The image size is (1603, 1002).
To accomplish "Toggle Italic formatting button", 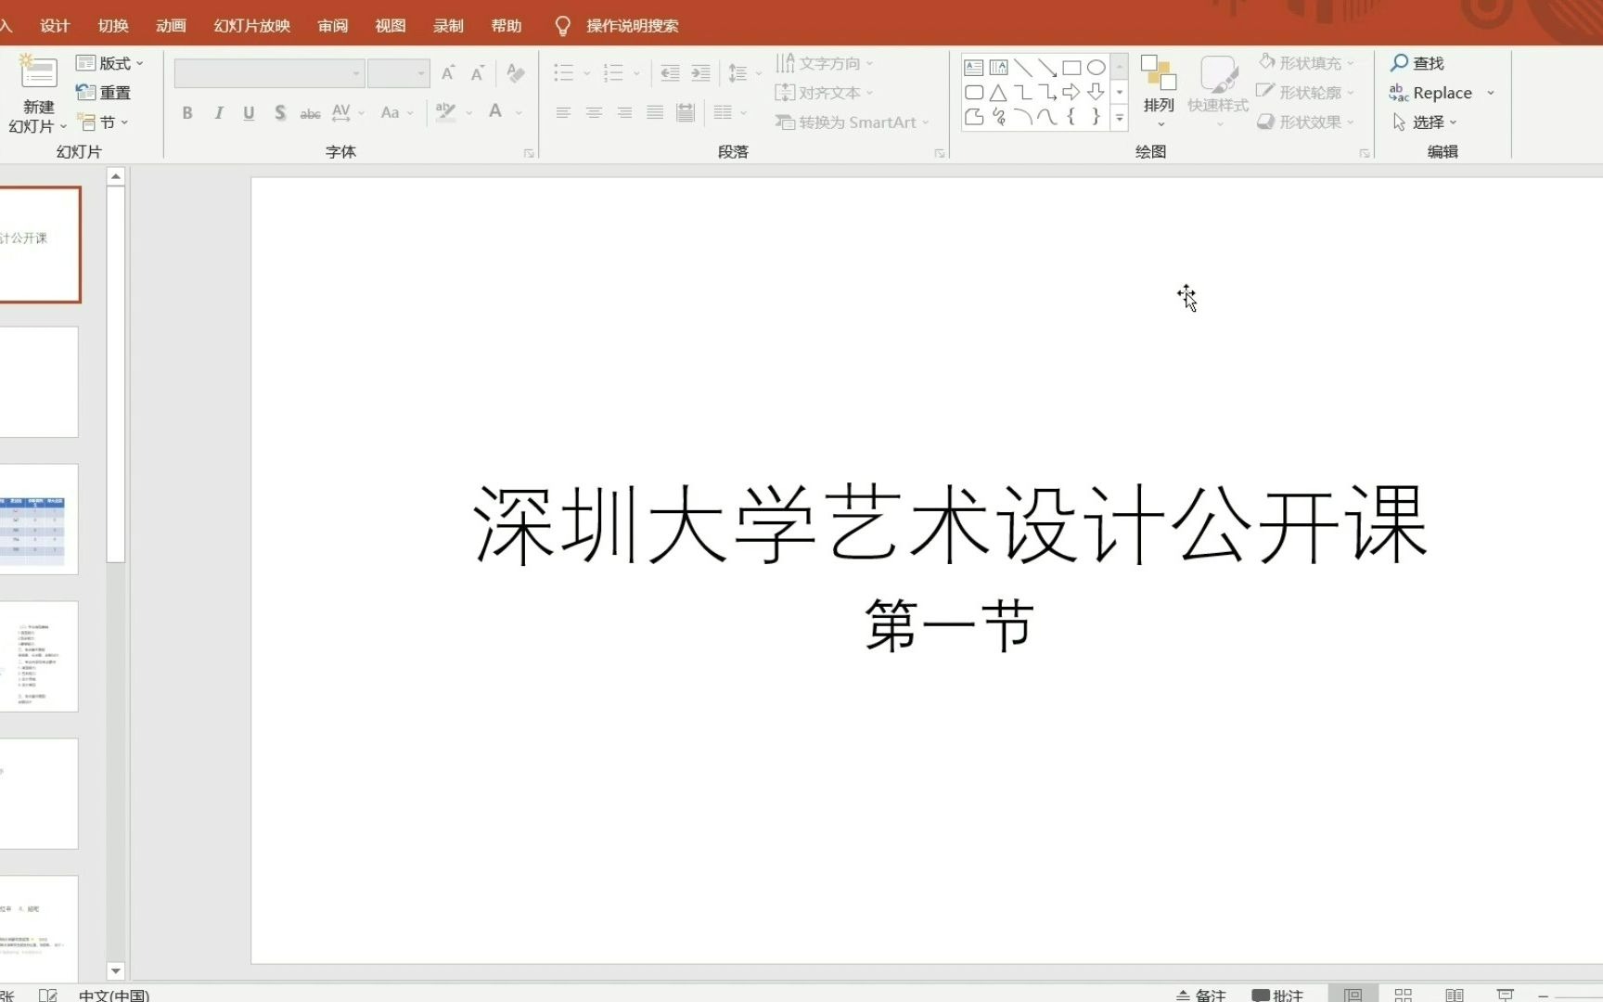I will pos(219,113).
